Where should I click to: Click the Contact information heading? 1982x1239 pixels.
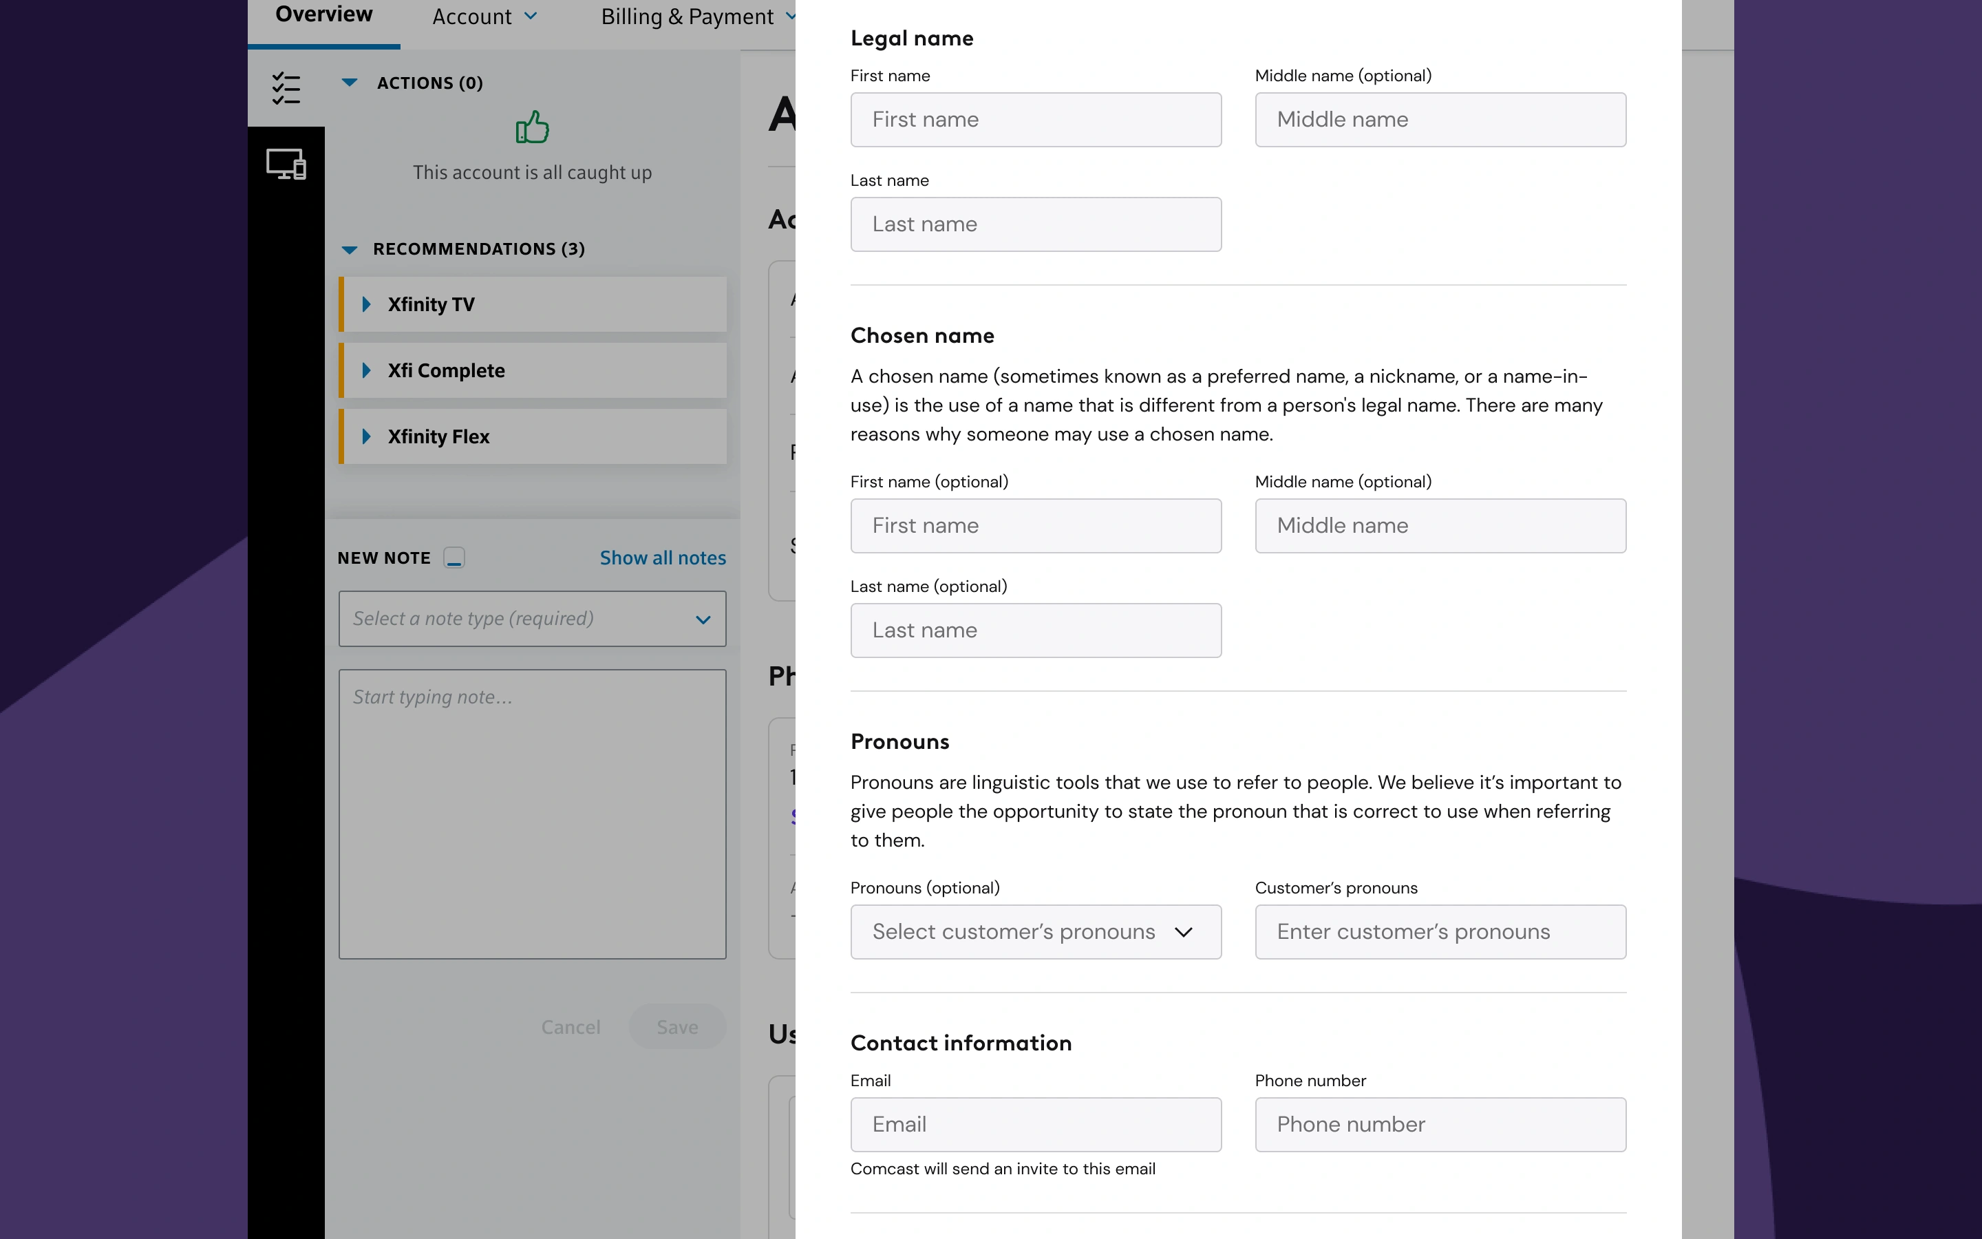tap(961, 1043)
